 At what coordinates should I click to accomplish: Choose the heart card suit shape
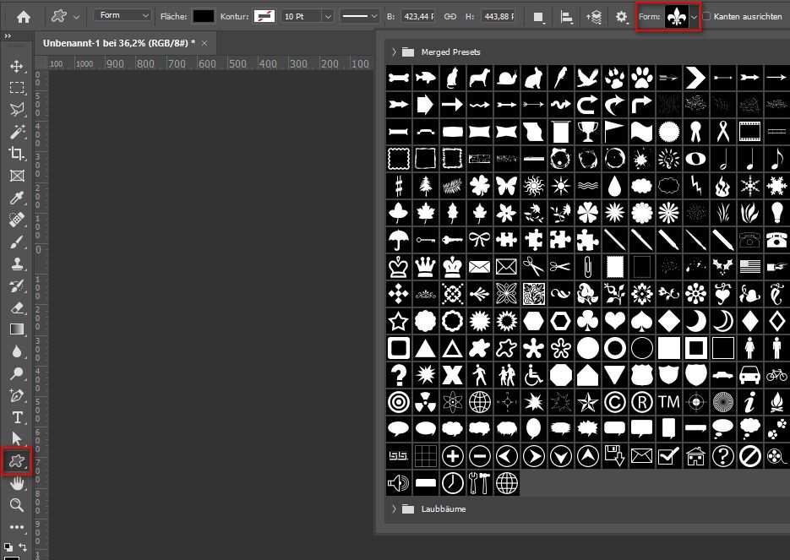pos(614,321)
